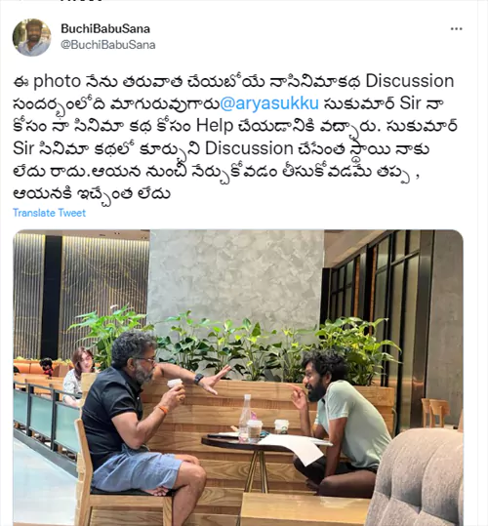This screenshot has height=526, width=488.
Task: Click the text Sir after @aryasukku mention
Action: (x=411, y=103)
